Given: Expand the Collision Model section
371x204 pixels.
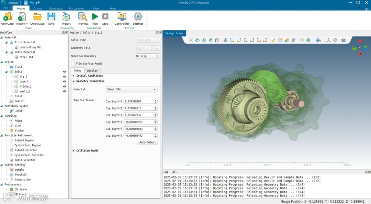Looking at the screenshot, I should click(x=87, y=151).
